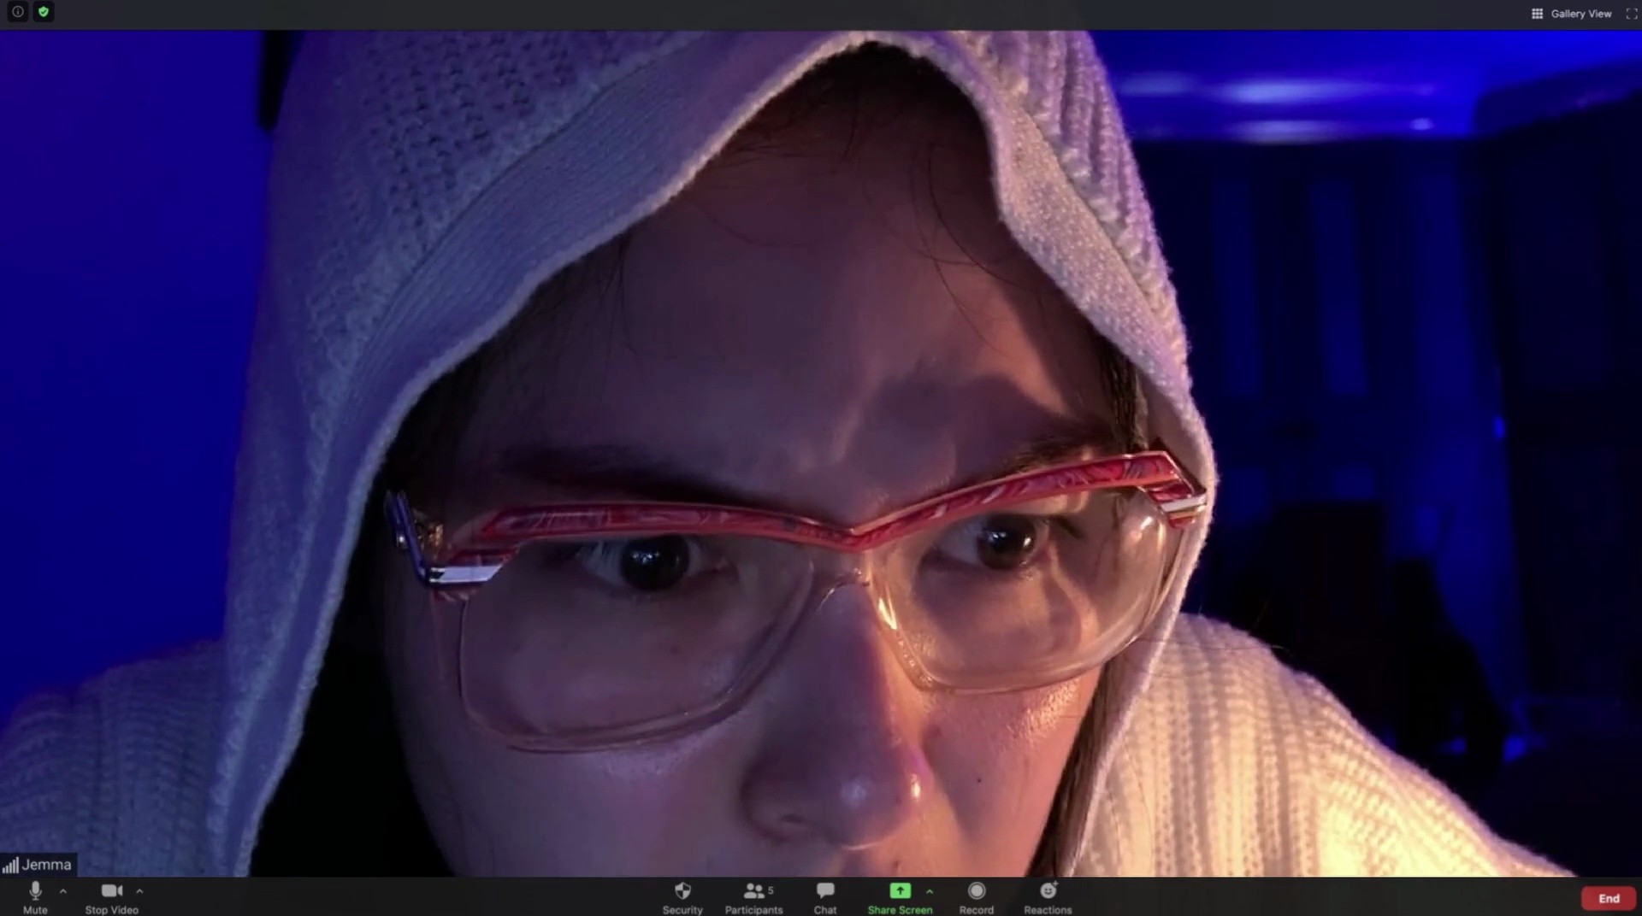Image resolution: width=1642 pixels, height=916 pixels.
Task: Open the Chat panel
Action: (x=825, y=897)
